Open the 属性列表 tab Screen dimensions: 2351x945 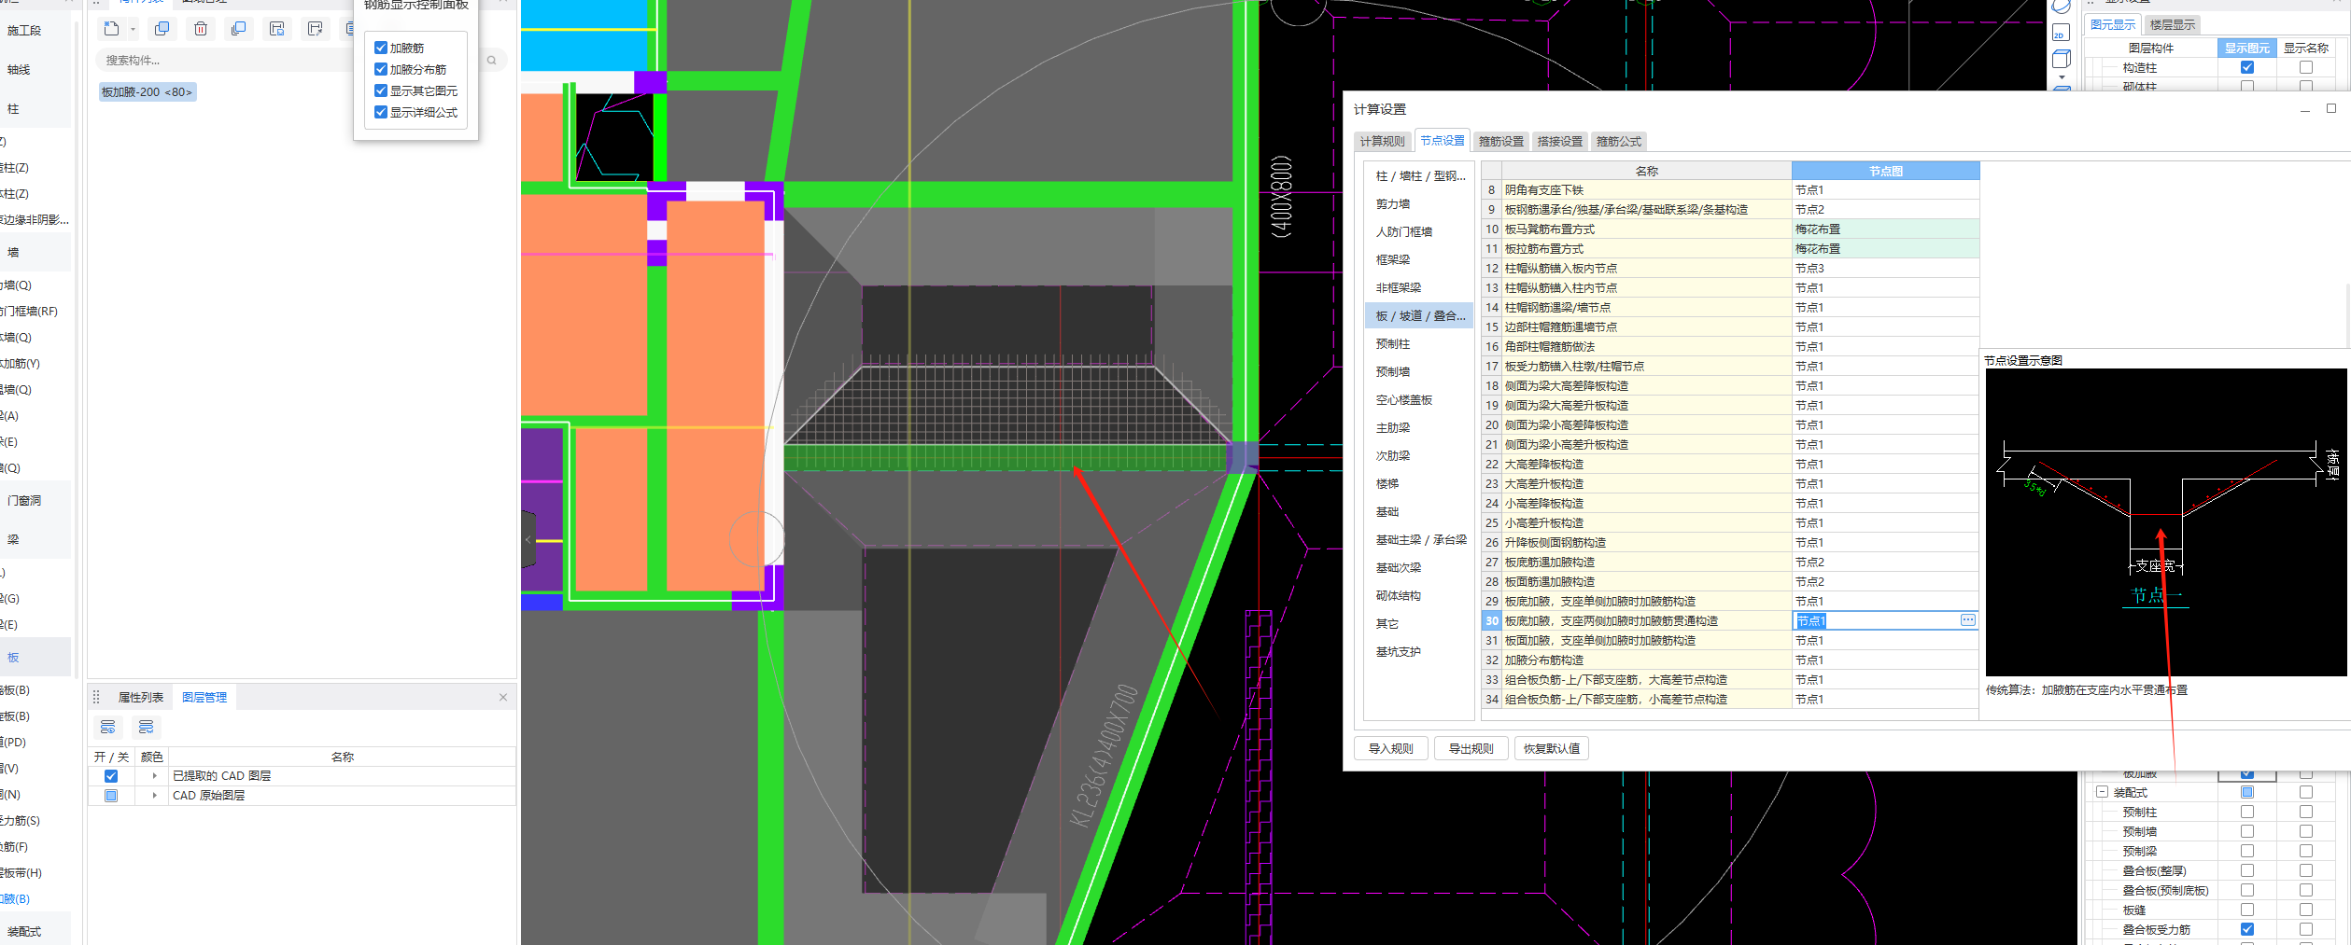point(141,697)
